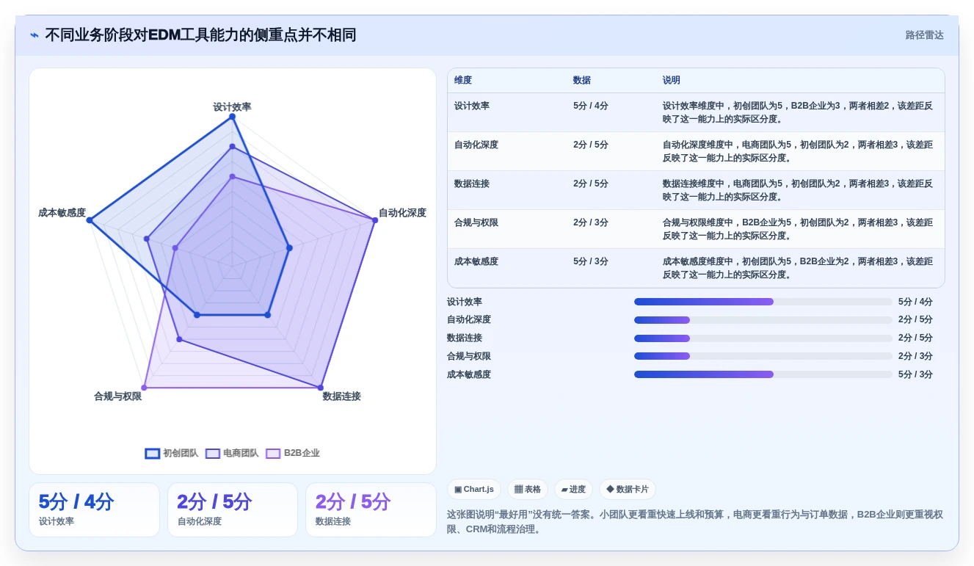Click the 设计效率 progress bar
This screenshot has height=566, width=974.
[x=763, y=302]
